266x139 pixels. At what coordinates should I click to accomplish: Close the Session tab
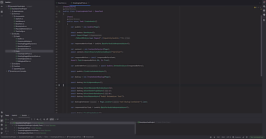(x=28, y=115)
